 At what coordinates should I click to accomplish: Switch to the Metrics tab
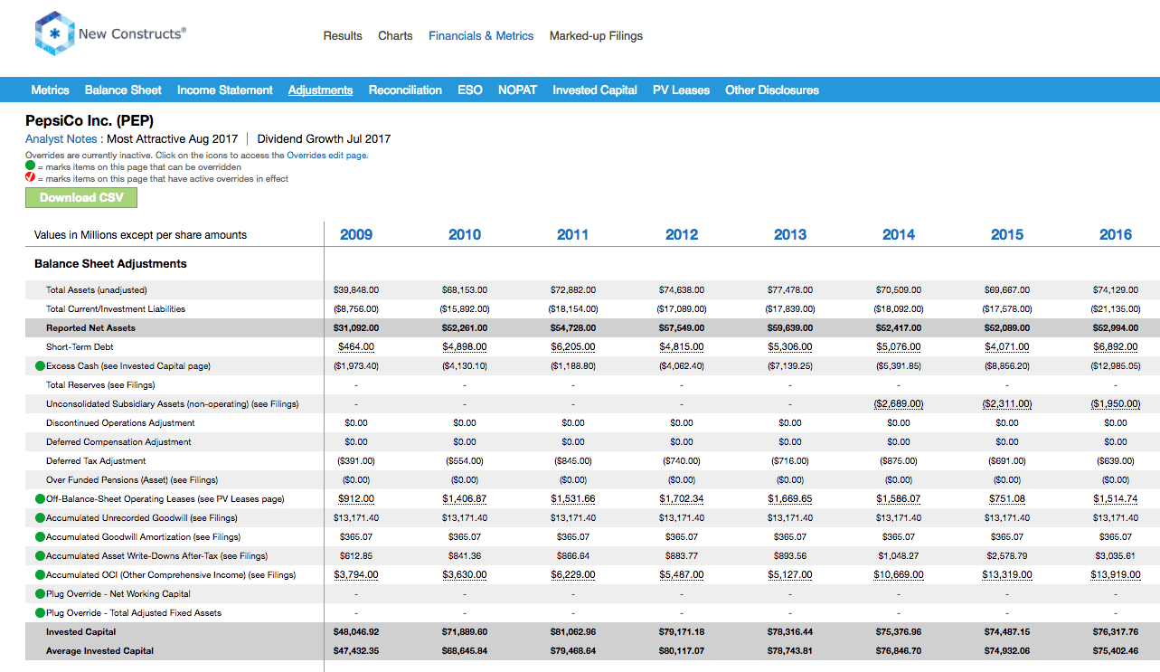coord(50,90)
